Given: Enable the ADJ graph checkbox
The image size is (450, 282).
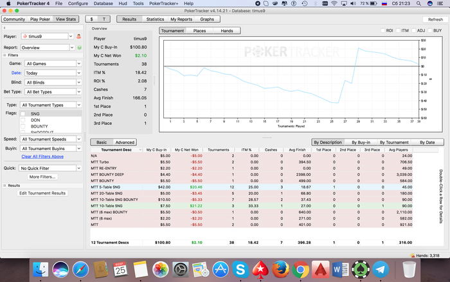Looking at the screenshot, I should tap(413, 30).
